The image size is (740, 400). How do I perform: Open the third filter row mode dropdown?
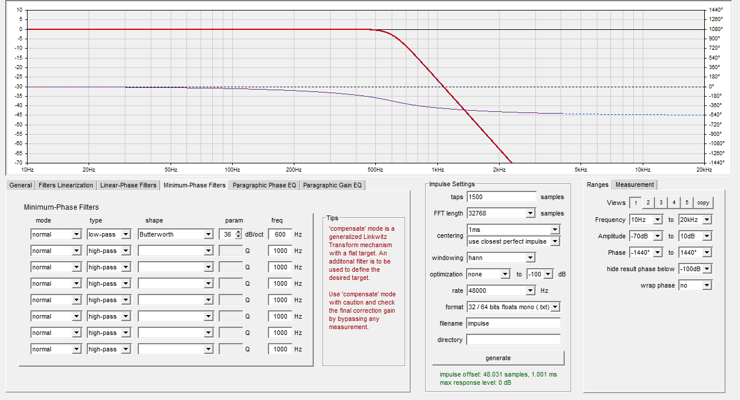pos(56,267)
